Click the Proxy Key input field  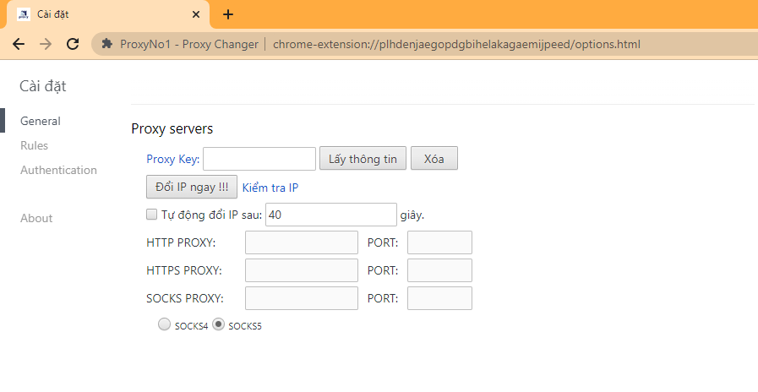click(259, 159)
